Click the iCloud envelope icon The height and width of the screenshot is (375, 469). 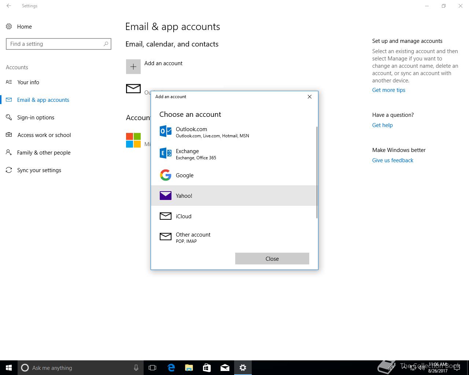pos(166,216)
